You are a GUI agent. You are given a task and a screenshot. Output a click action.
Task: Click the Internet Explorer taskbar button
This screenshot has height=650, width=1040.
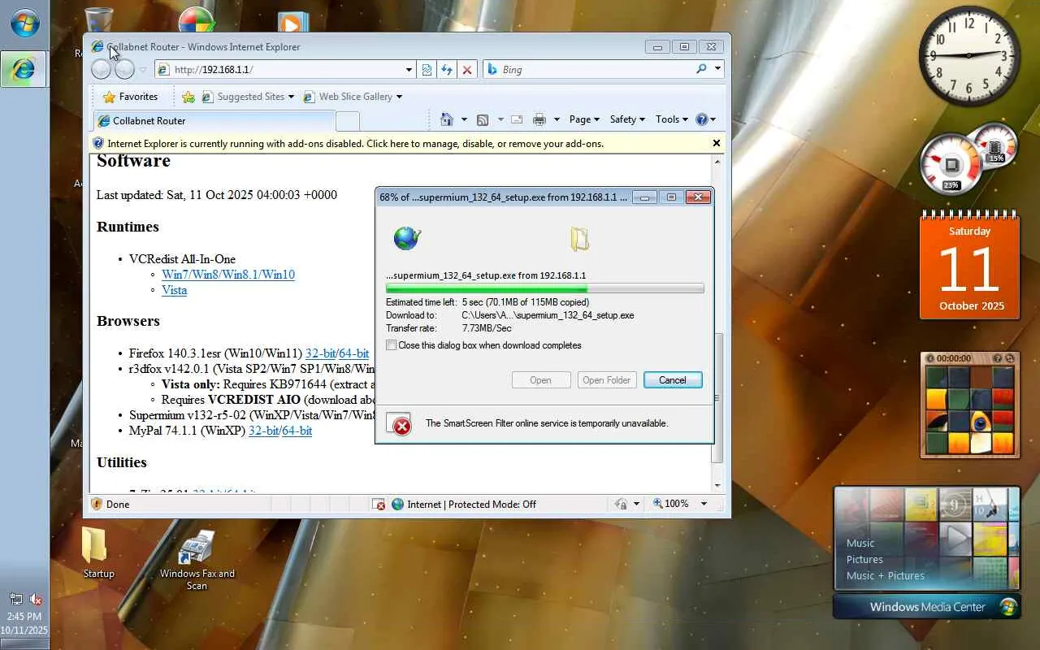24,70
